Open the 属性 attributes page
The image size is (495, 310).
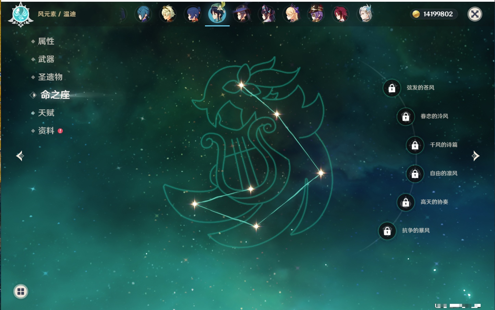[x=46, y=41]
